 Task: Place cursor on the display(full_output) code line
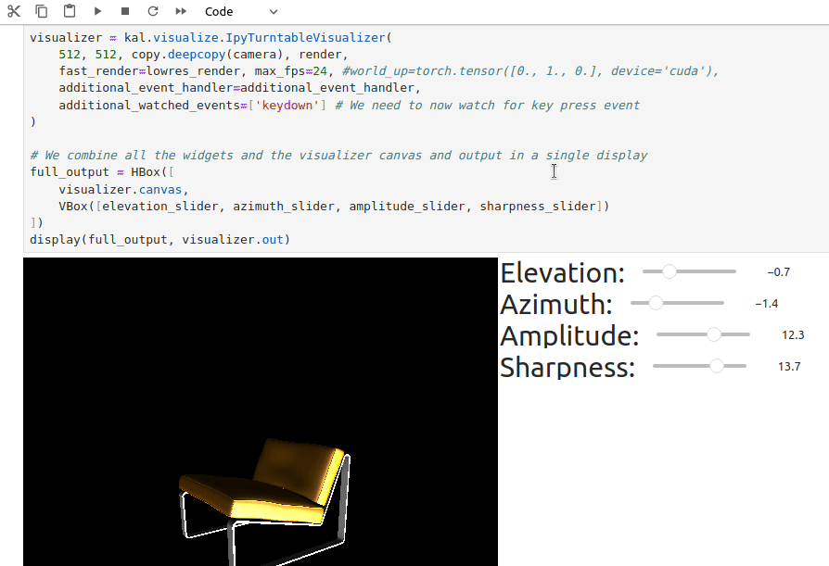pyautogui.click(x=159, y=240)
